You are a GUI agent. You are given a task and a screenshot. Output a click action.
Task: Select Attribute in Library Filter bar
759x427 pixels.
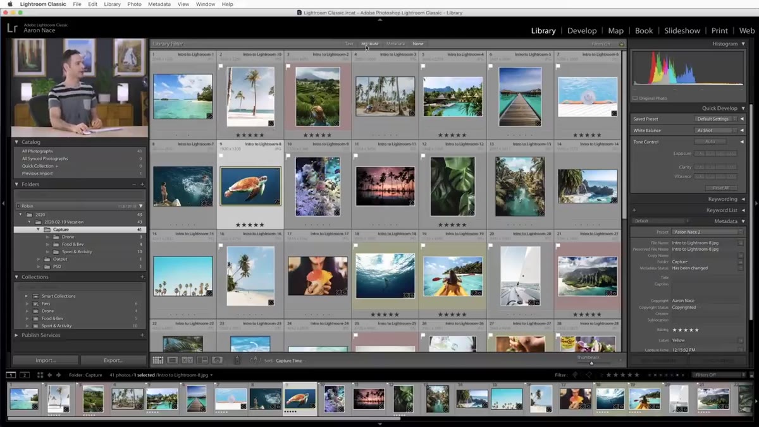coord(370,44)
